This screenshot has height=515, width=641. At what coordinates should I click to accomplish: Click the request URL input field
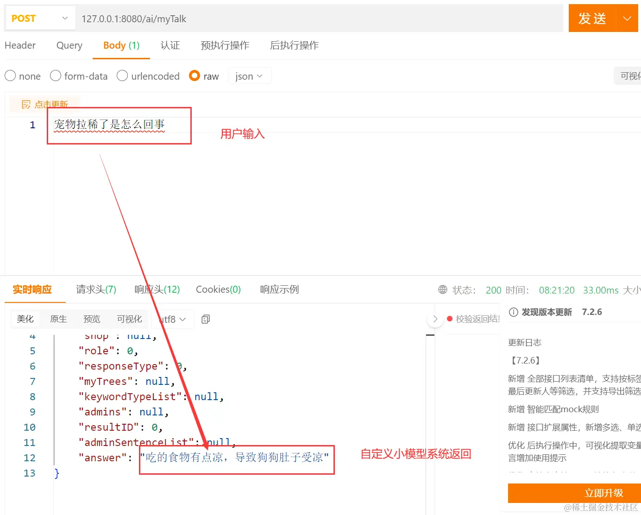click(x=278, y=19)
